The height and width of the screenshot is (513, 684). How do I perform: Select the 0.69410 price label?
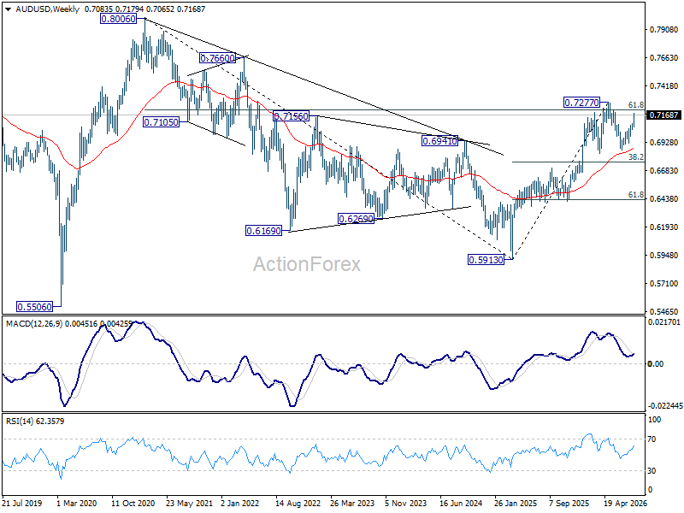(x=439, y=140)
